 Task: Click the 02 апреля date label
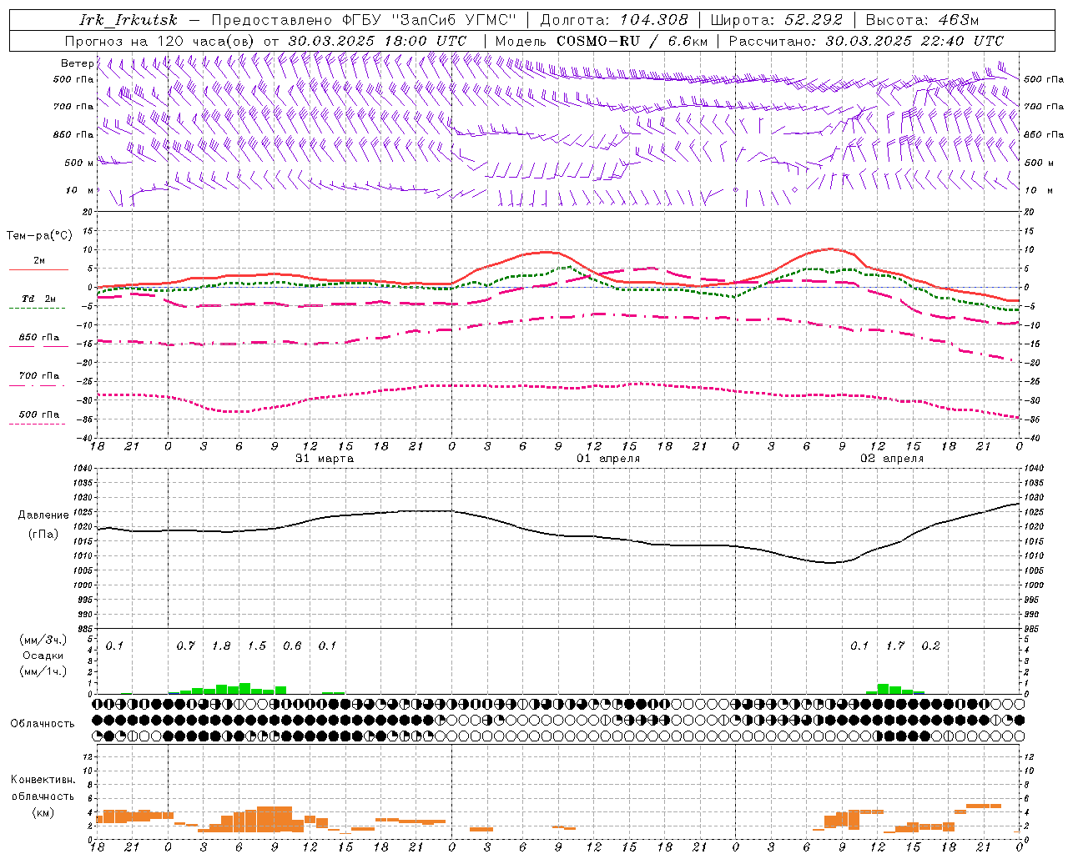(892, 459)
